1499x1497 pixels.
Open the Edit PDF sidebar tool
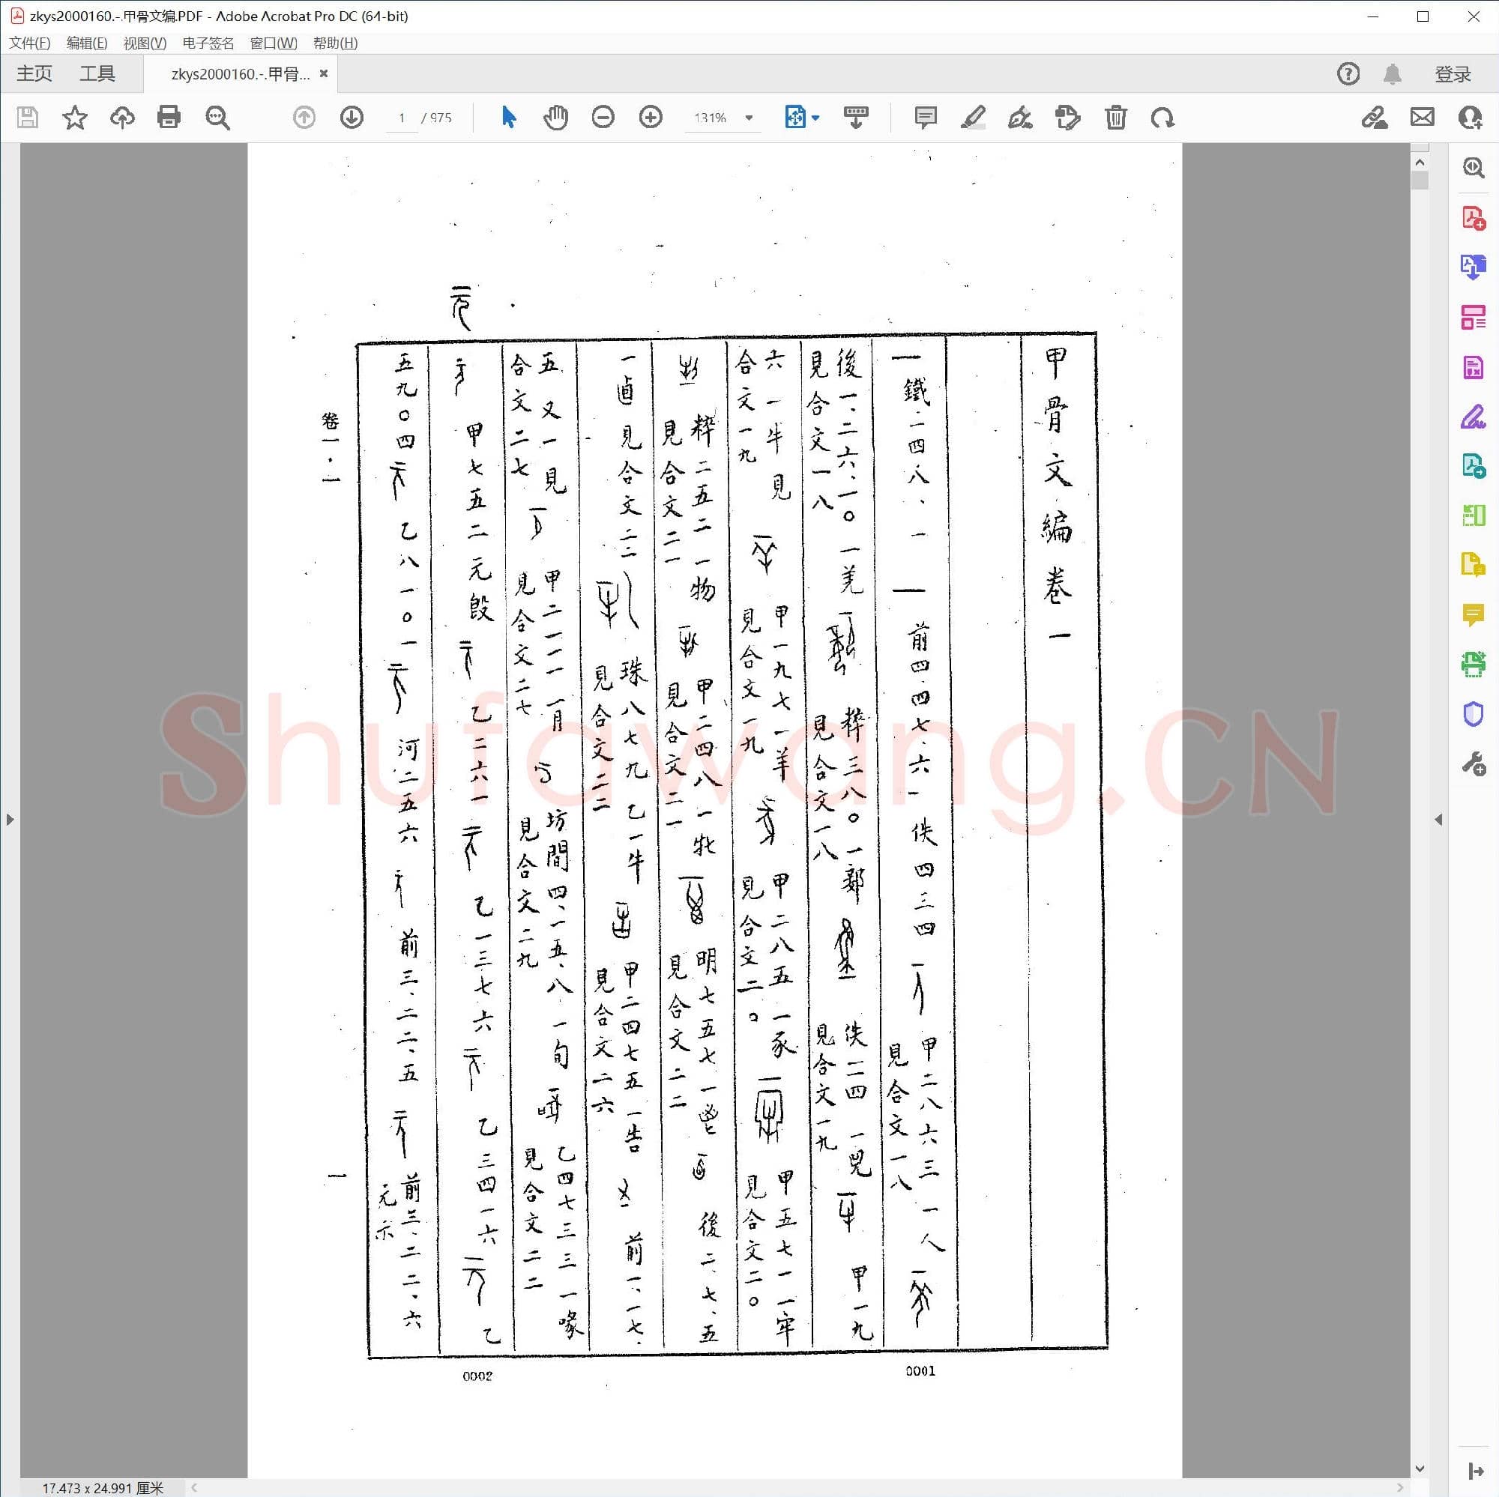click(1474, 367)
